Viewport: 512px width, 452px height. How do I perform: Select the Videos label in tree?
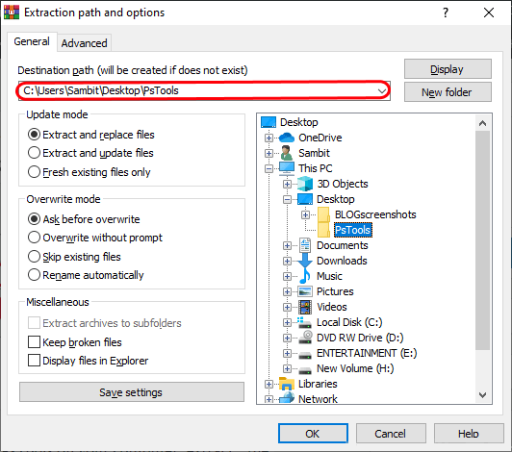tap(332, 307)
